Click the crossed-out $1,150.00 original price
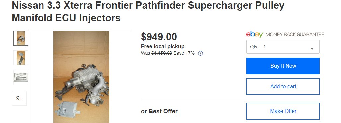341x123 pixels. click(x=162, y=53)
